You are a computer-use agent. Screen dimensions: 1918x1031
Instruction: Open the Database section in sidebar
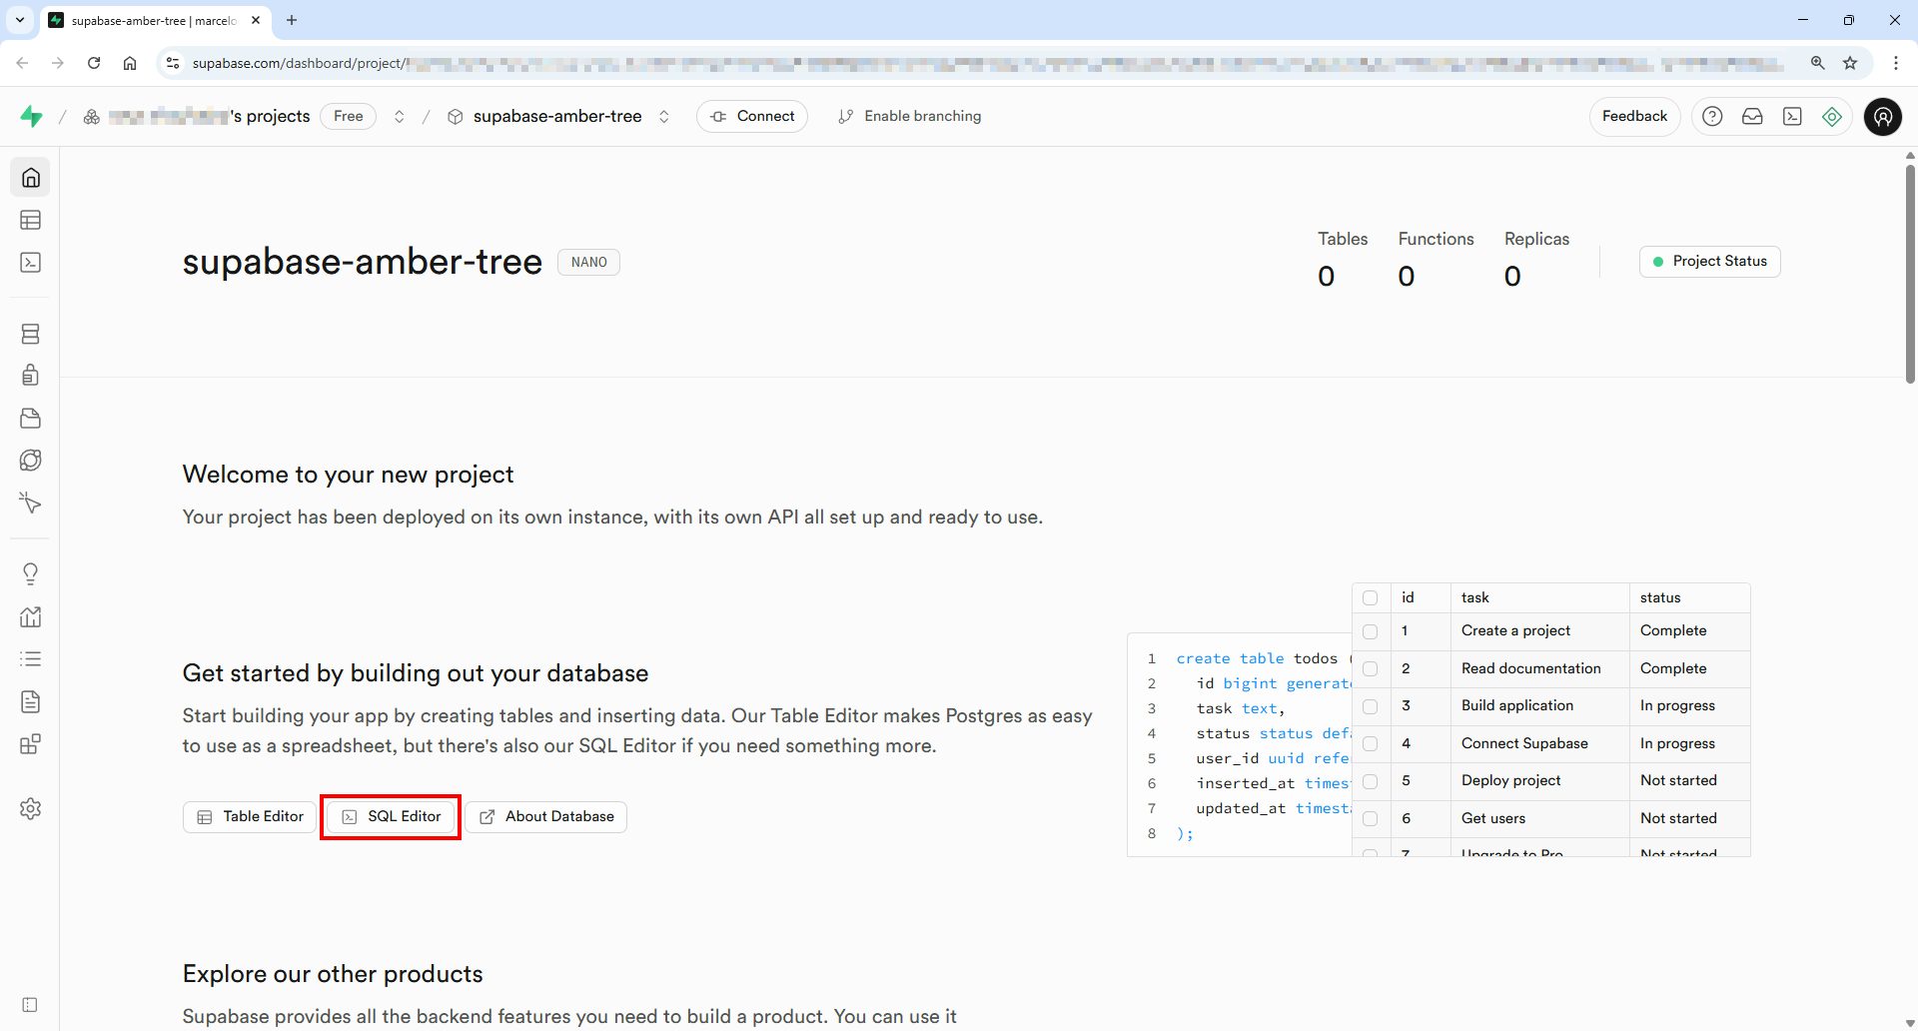[x=31, y=334]
